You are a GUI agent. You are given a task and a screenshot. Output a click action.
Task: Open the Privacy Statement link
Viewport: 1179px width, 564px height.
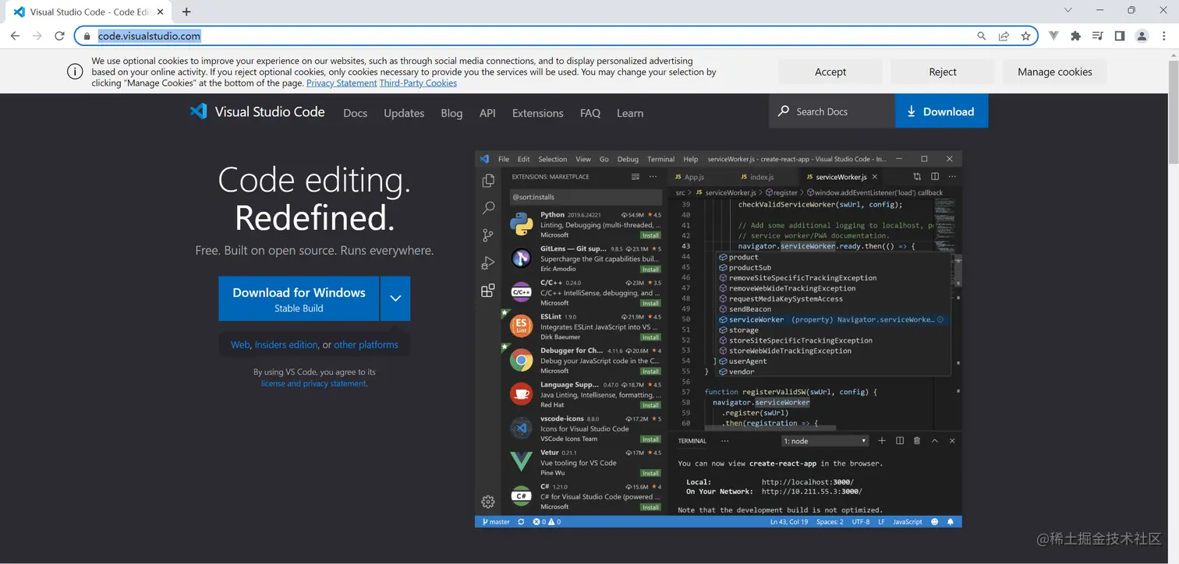(342, 83)
